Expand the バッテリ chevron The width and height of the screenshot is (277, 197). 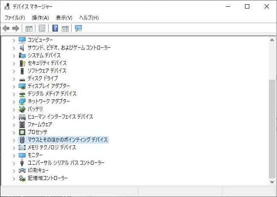click(x=14, y=110)
